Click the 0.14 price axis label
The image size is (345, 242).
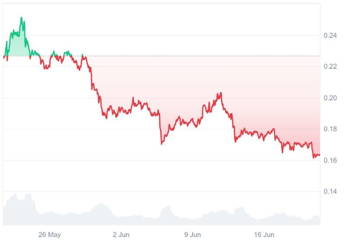[x=330, y=192]
